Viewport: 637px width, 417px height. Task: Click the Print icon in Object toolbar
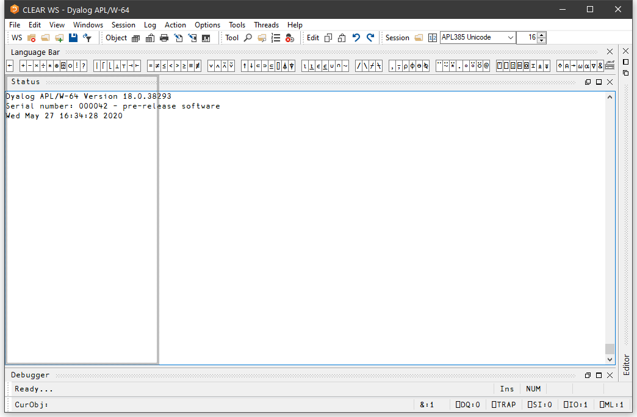click(164, 38)
